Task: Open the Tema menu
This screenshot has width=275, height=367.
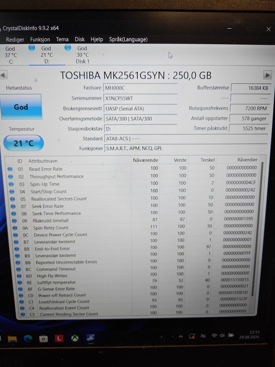Action: [x=62, y=39]
